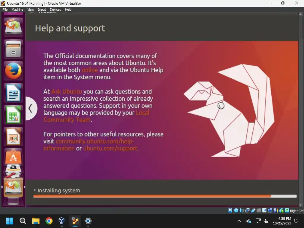Open the Ubuntu installer icon at top of launcher
This screenshot has height=228, width=304.
click(x=13, y=27)
